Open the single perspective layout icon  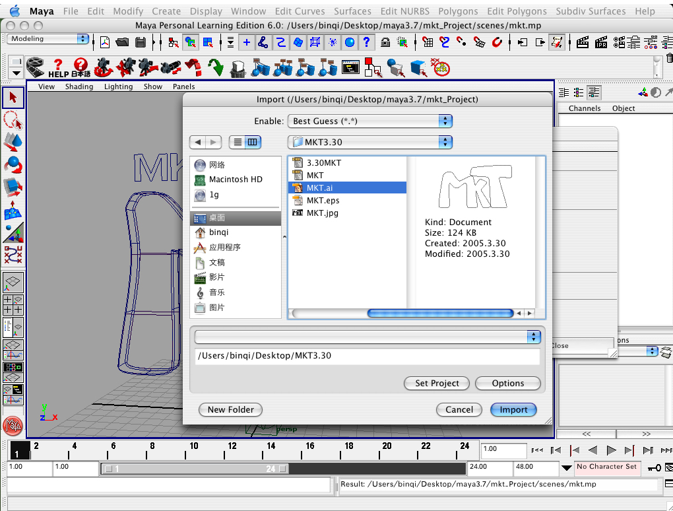(x=13, y=283)
